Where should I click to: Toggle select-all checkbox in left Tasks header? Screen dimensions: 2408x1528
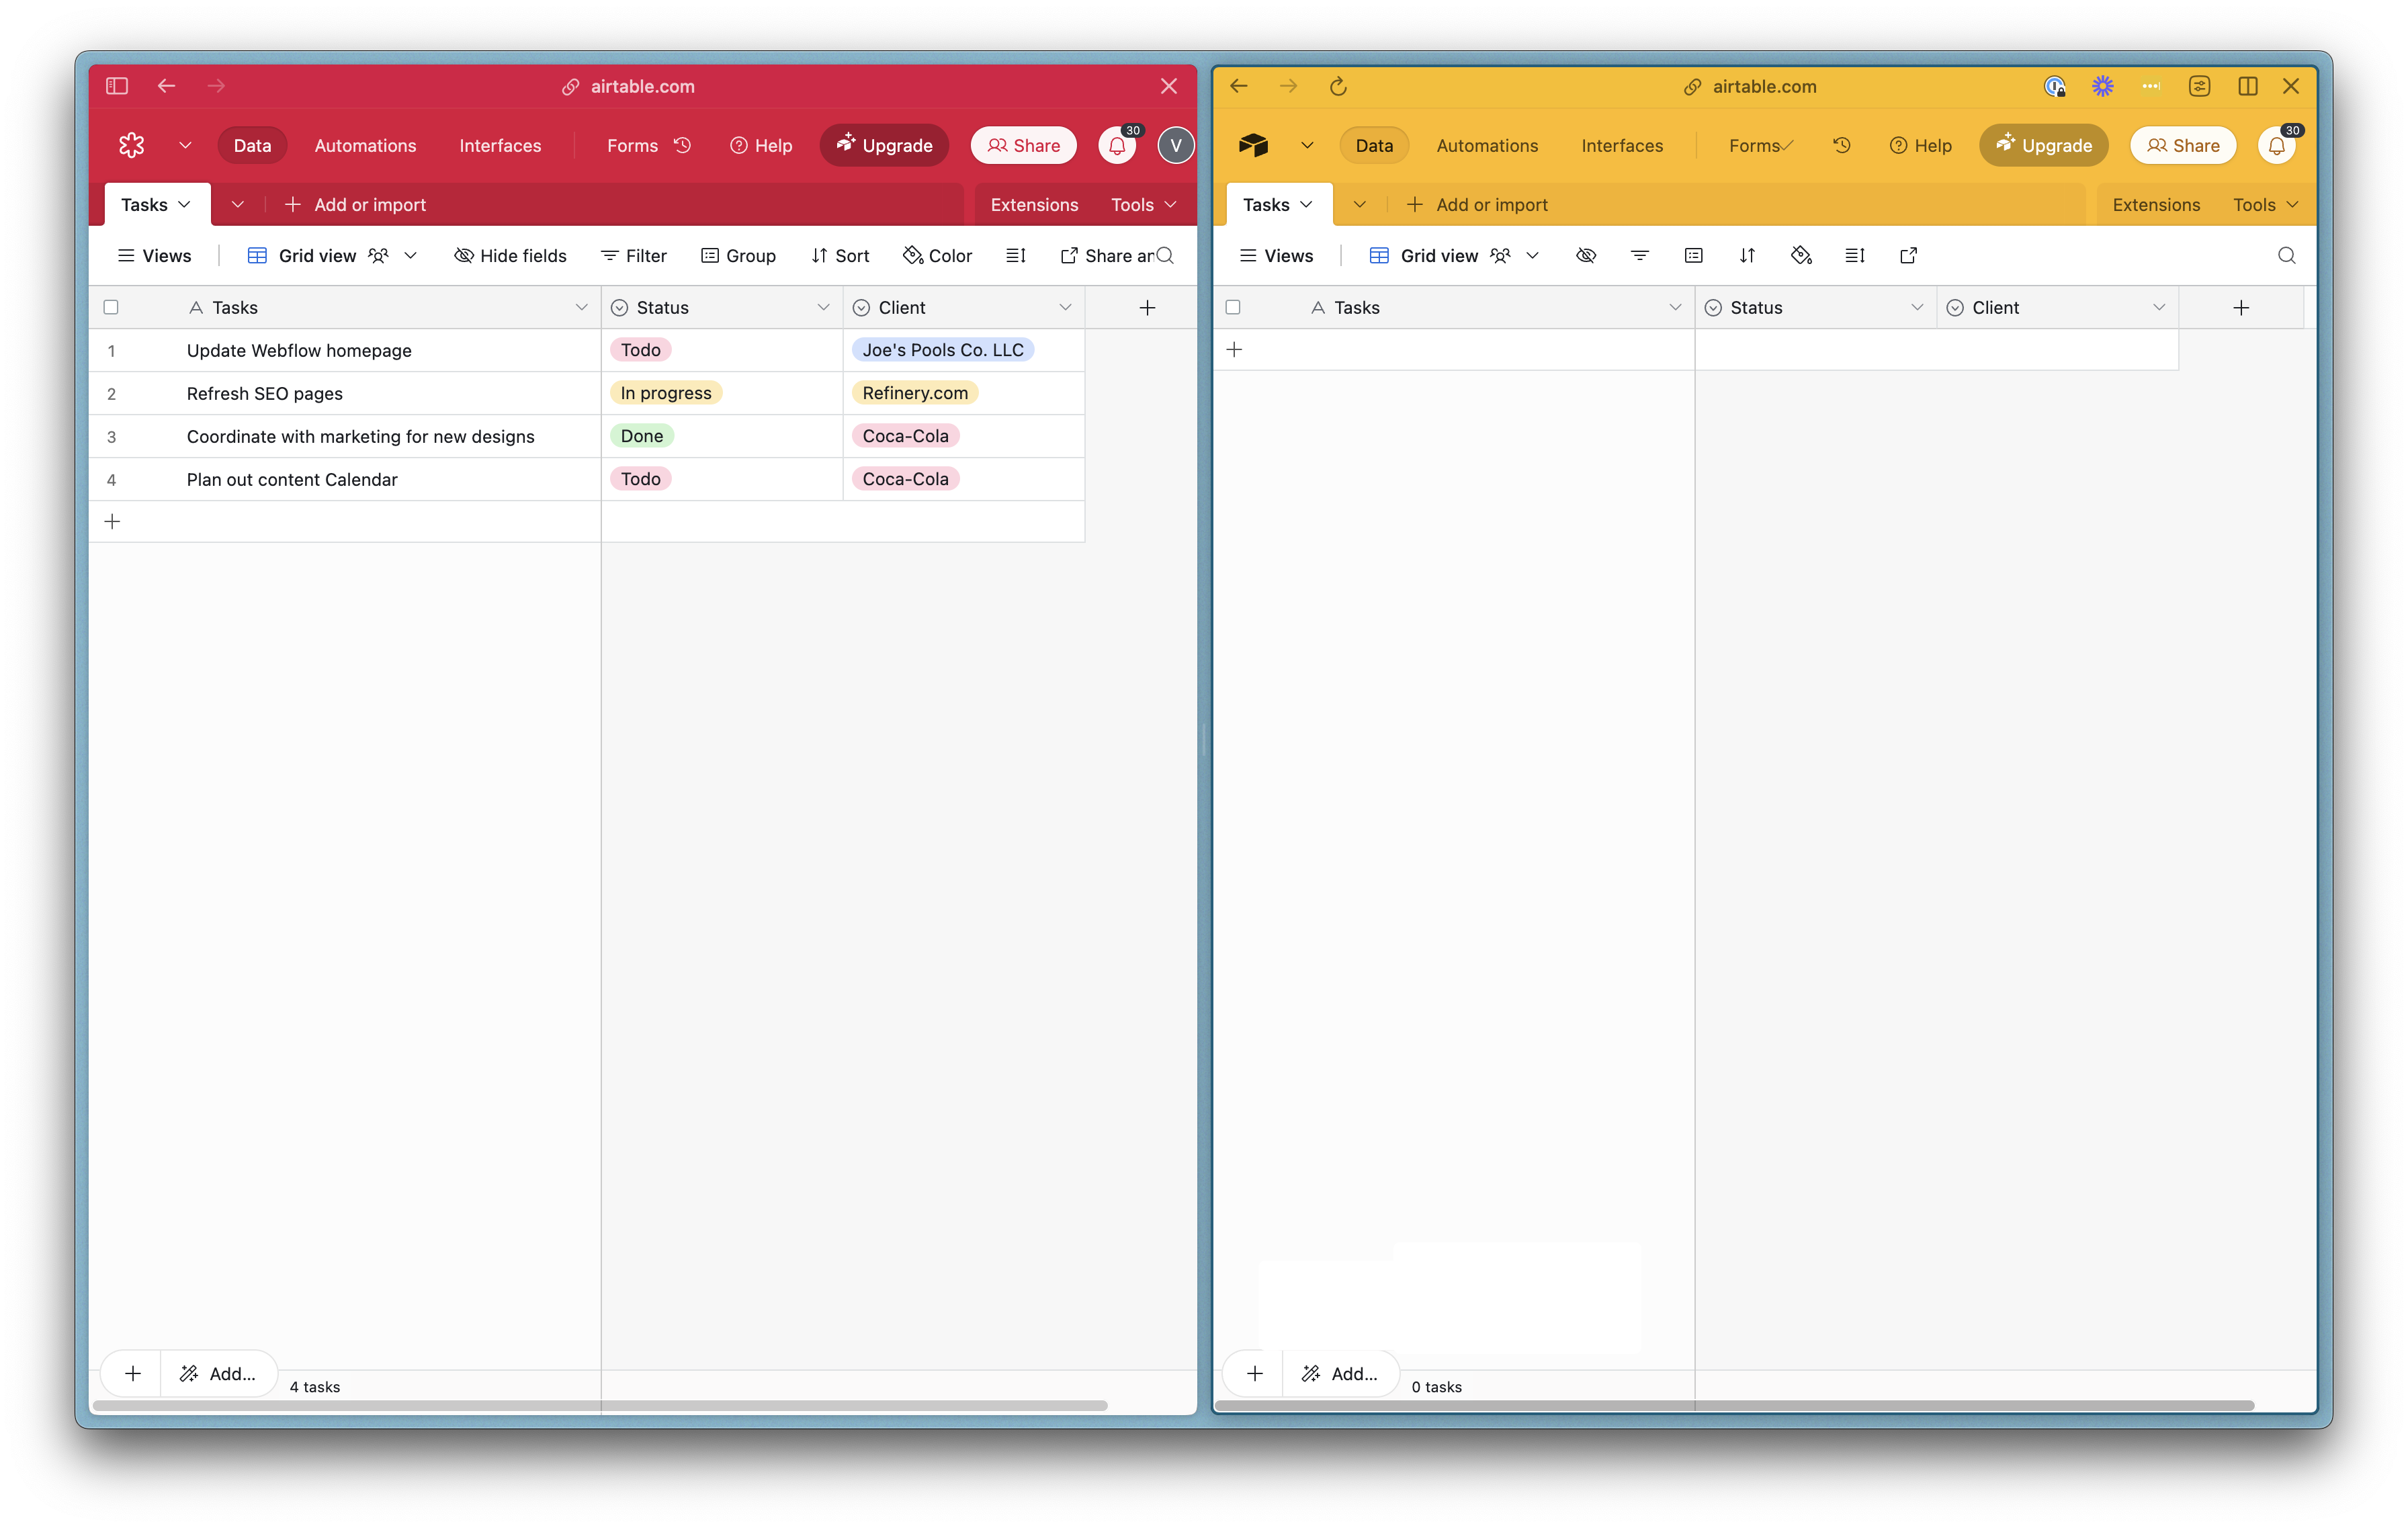[x=111, y=308]
